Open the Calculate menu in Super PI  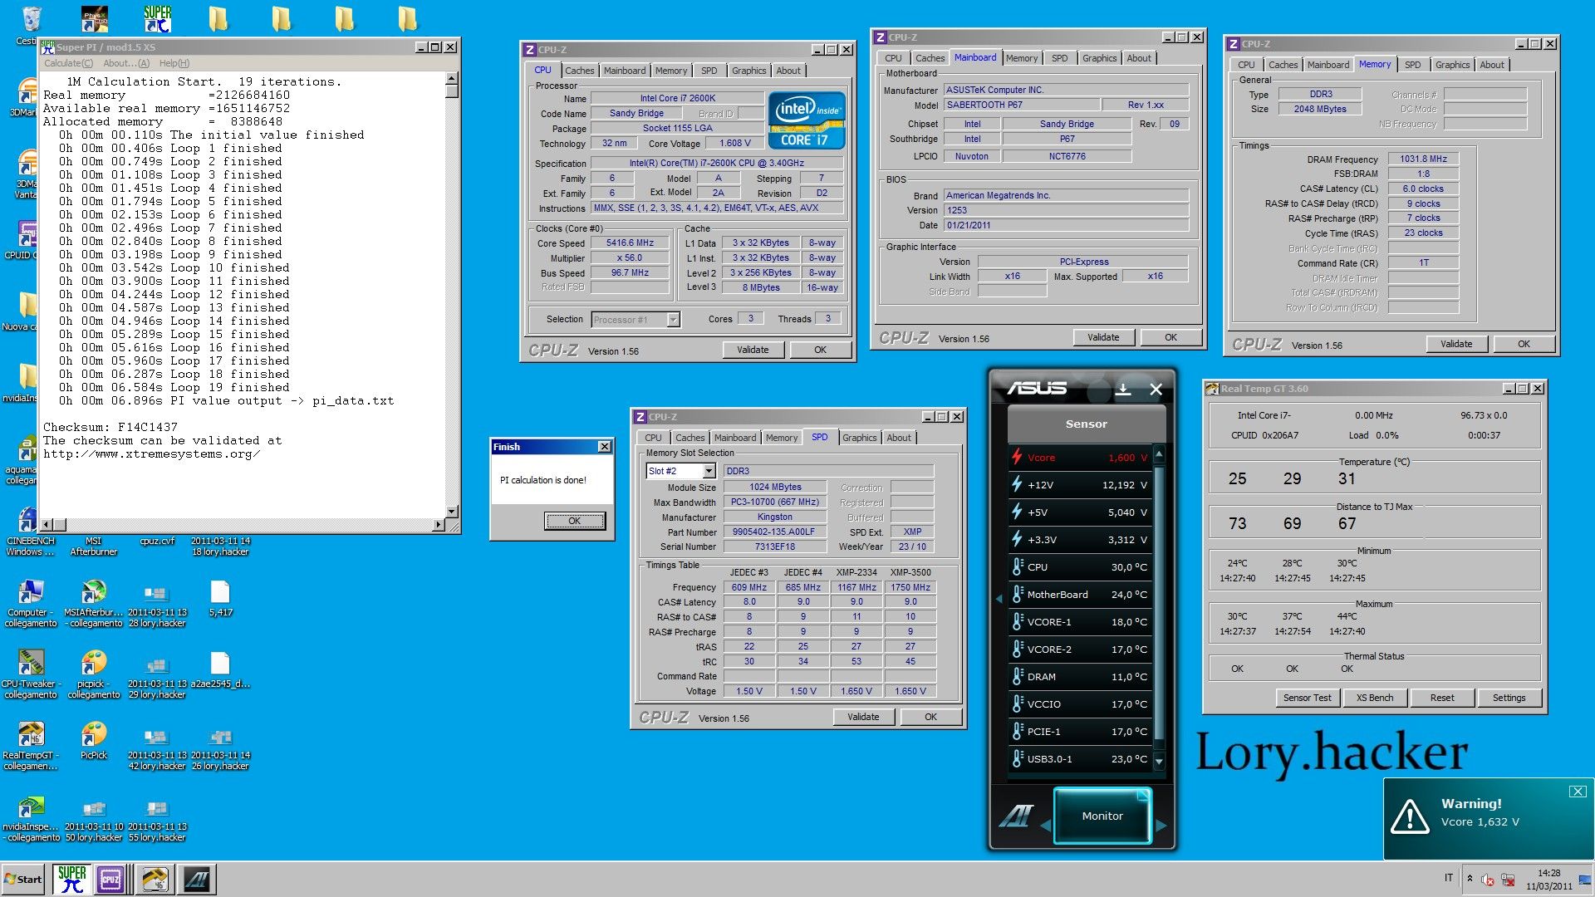click(x=68, y=63)
